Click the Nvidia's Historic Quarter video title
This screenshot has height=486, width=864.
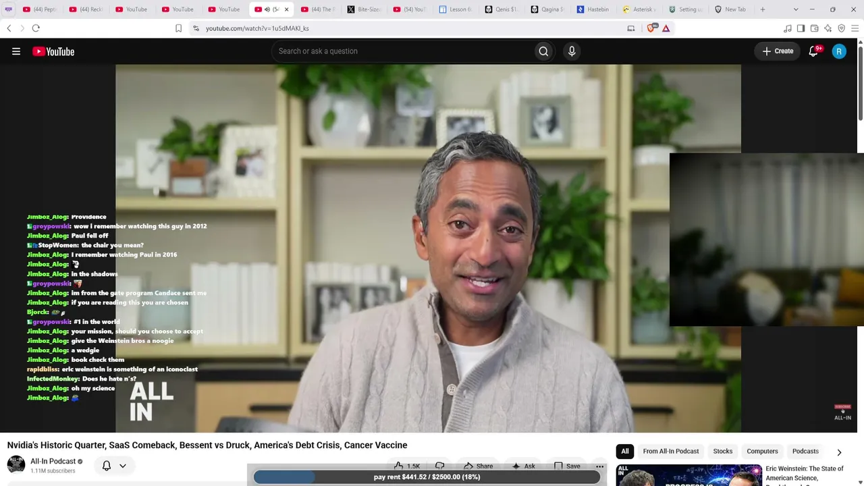(x=207, y=446)
